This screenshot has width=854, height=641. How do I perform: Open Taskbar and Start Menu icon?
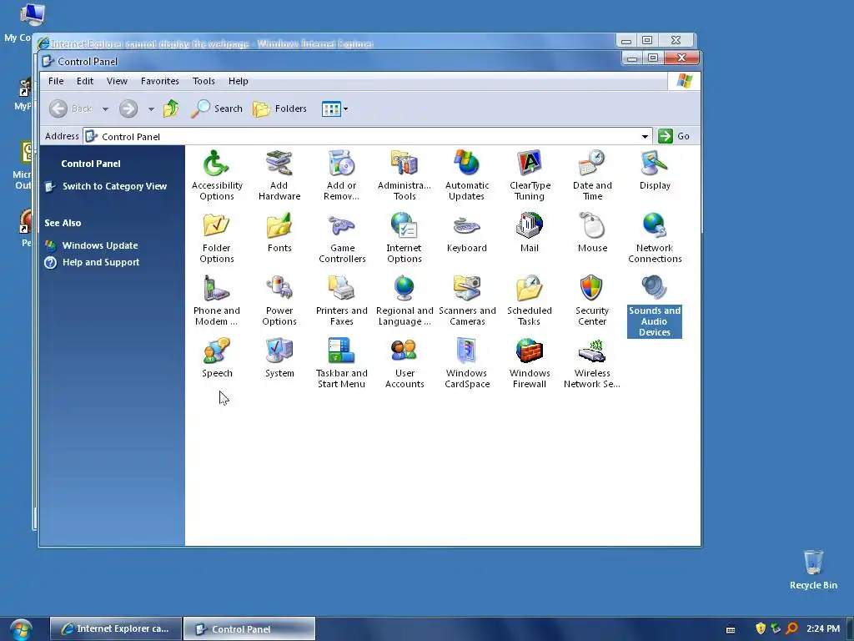click(341, 364)
